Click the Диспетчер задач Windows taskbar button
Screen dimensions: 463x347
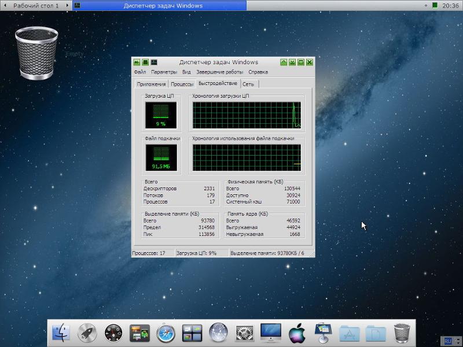coord(160,6)
